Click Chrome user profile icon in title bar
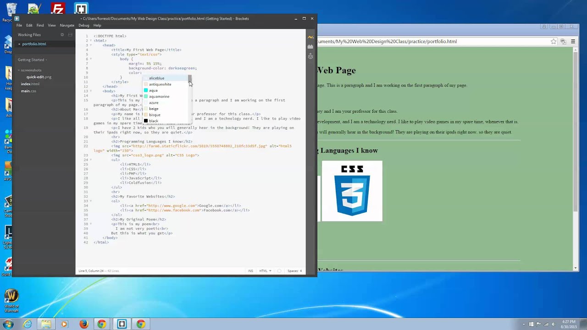Viewport: 587px width, 330px height. coord(544,27)
